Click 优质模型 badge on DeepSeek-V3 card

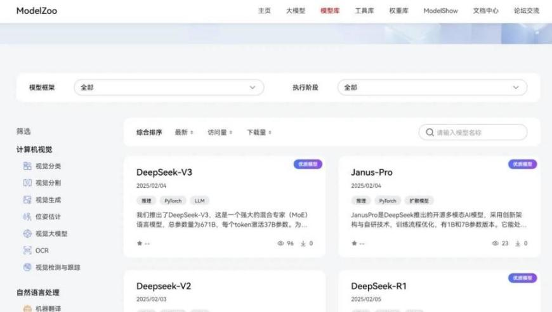click(x=308, y=164)
